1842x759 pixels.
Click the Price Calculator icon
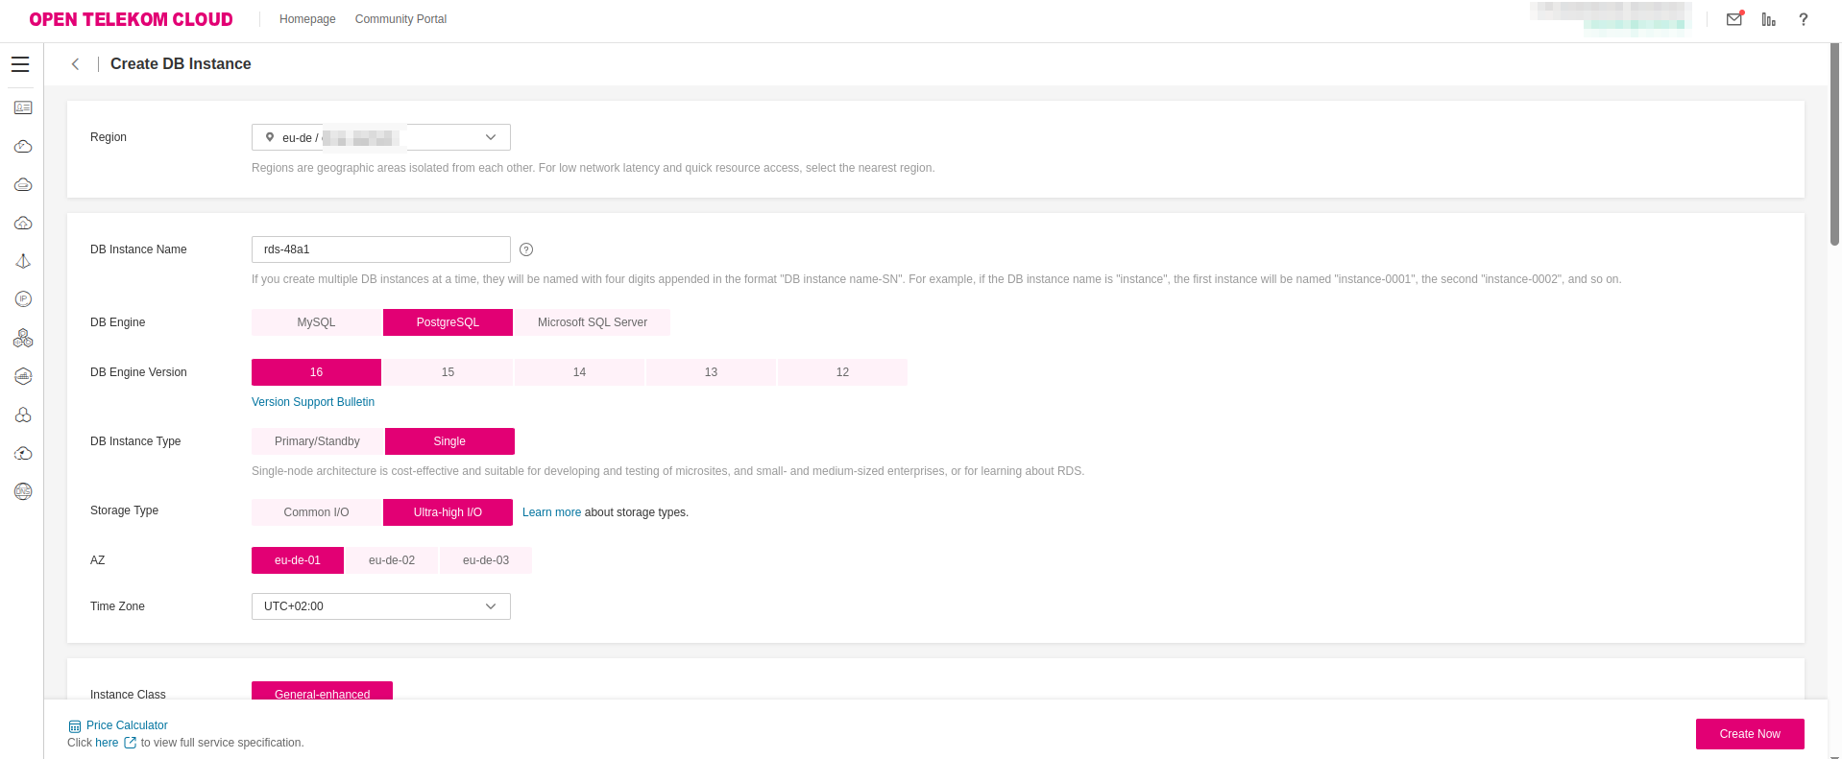75,726
